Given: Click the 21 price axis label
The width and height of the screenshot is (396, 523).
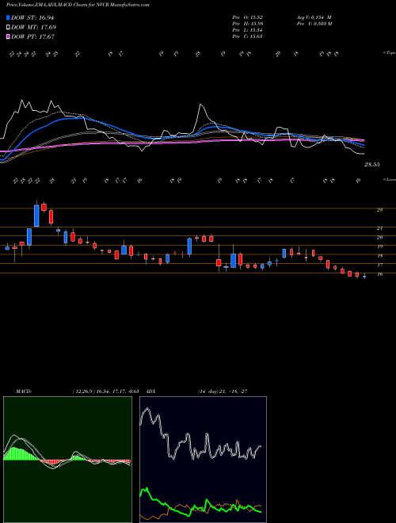Looking at the screenshot, I should click(x=379, y=228).
